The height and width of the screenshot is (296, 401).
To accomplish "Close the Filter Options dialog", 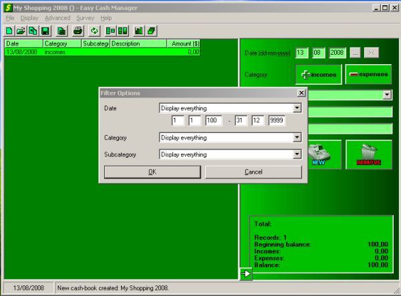I will (x=301, y=93).
